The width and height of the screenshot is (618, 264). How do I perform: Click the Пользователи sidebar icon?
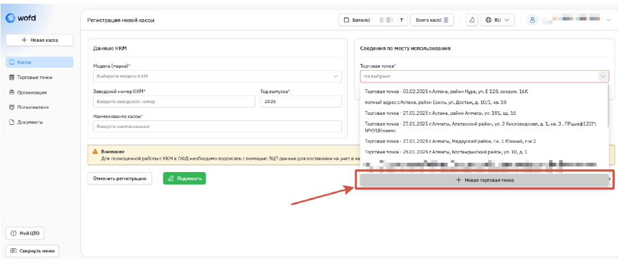click(12, 107)
